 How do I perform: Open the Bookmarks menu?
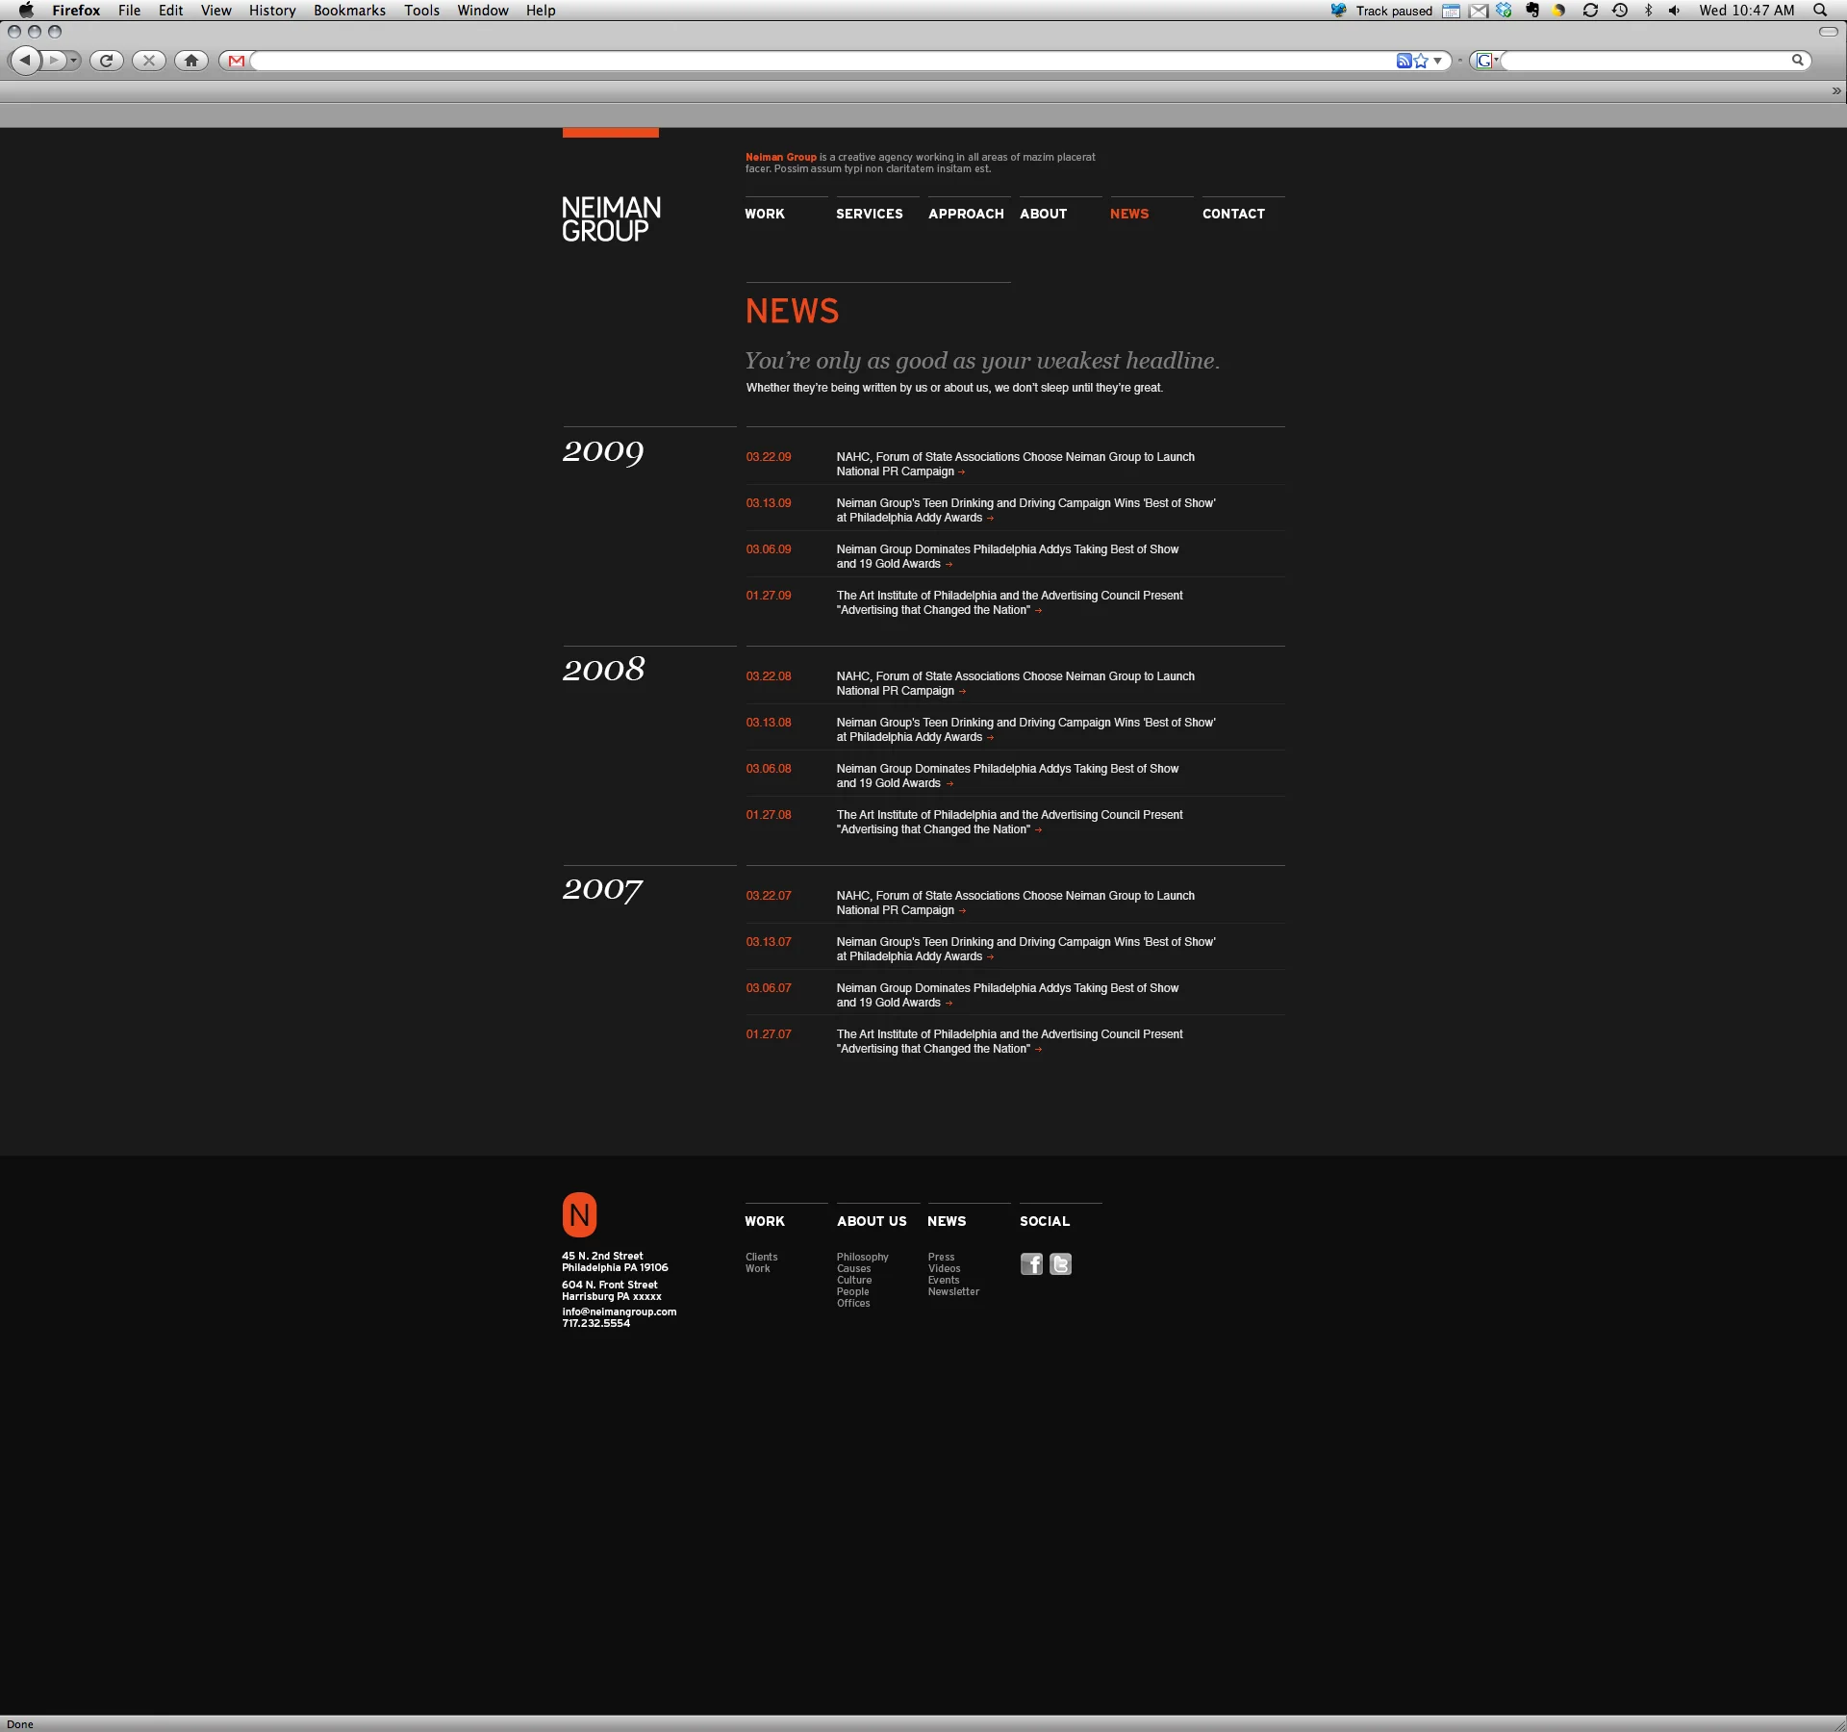click(349, 11)
